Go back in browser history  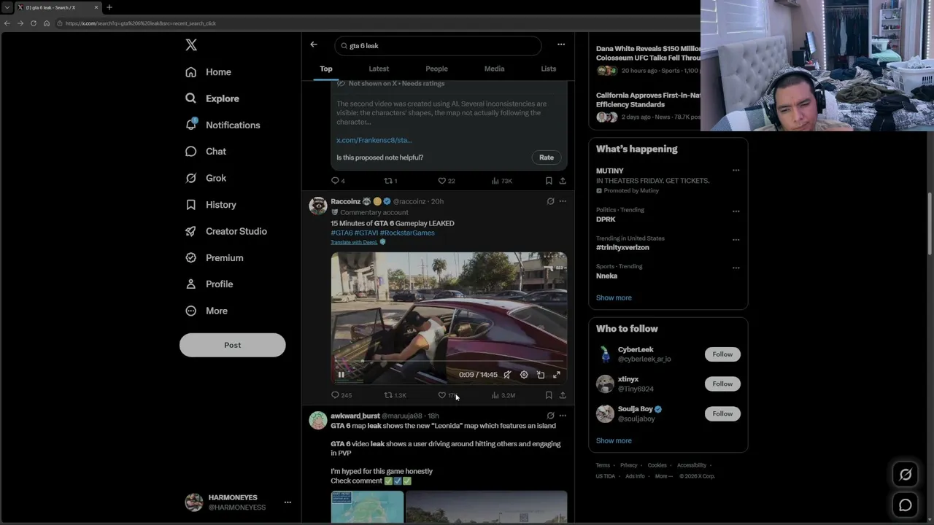[x=7, y=23]
